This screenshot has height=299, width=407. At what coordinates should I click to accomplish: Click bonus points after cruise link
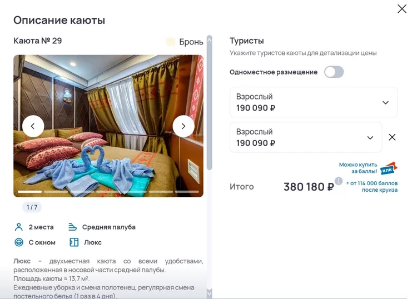pyautogui.click(x=372, y=186)
